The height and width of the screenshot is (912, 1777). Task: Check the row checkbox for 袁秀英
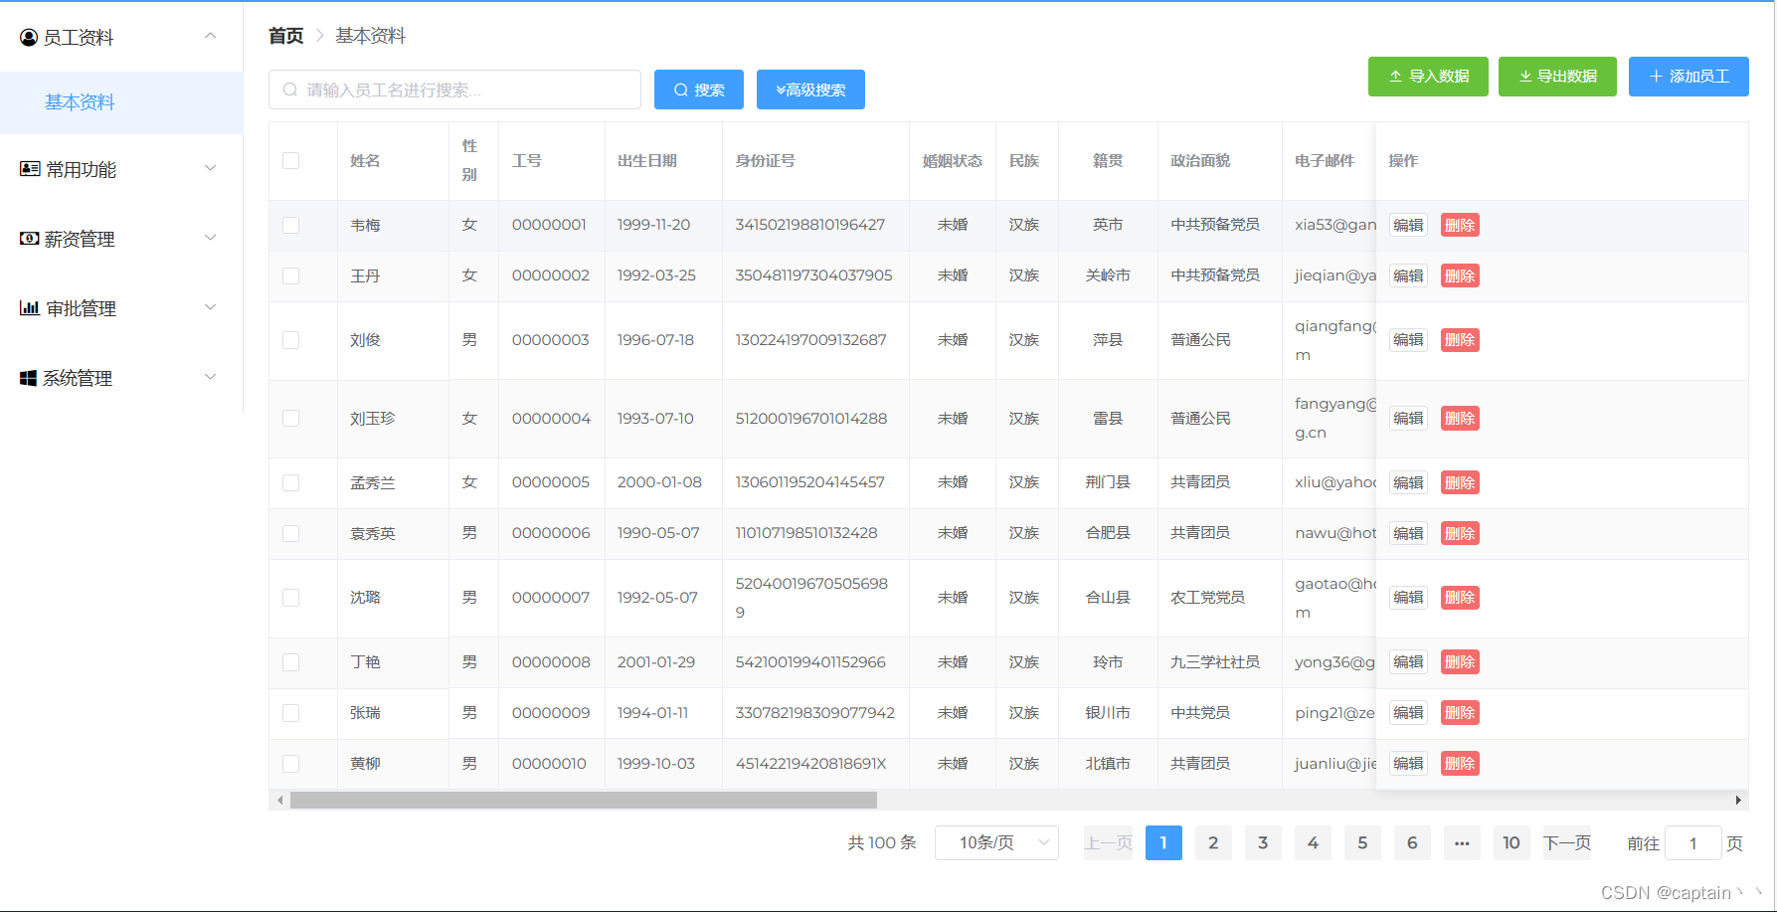pyautogui.click(x=291, y=533)
